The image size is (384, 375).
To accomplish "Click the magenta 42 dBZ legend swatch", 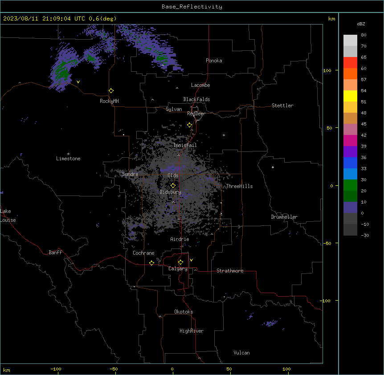I will click(x=350, y=140).
